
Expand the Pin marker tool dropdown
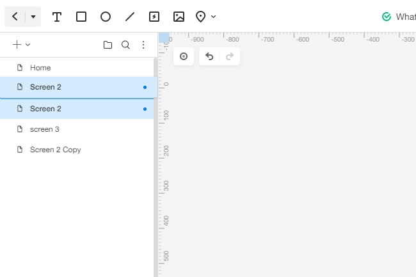214,17
